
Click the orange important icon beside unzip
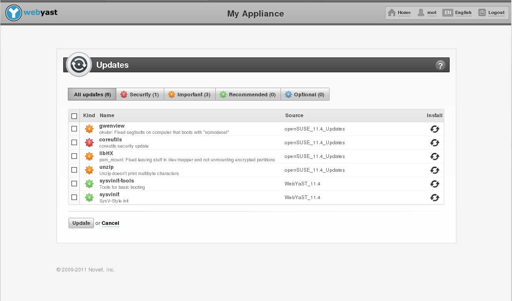[x=89, y=170]
